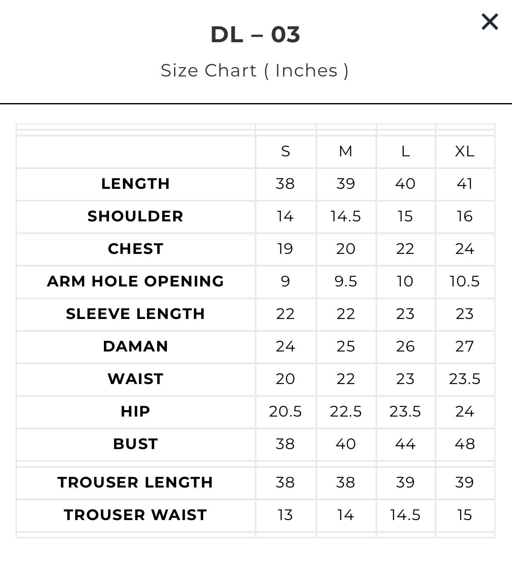Select the L size column header
512x575 pixels.
point(406,151)
